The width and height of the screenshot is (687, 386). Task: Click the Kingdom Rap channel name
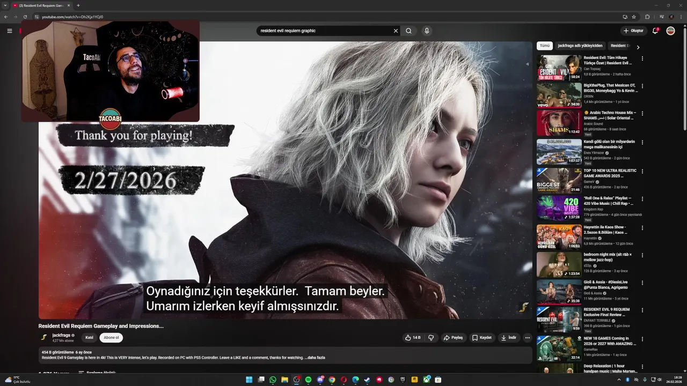tap(595, 209)
